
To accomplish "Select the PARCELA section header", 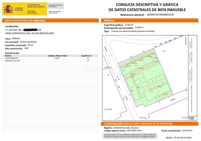I will (109, 21).
